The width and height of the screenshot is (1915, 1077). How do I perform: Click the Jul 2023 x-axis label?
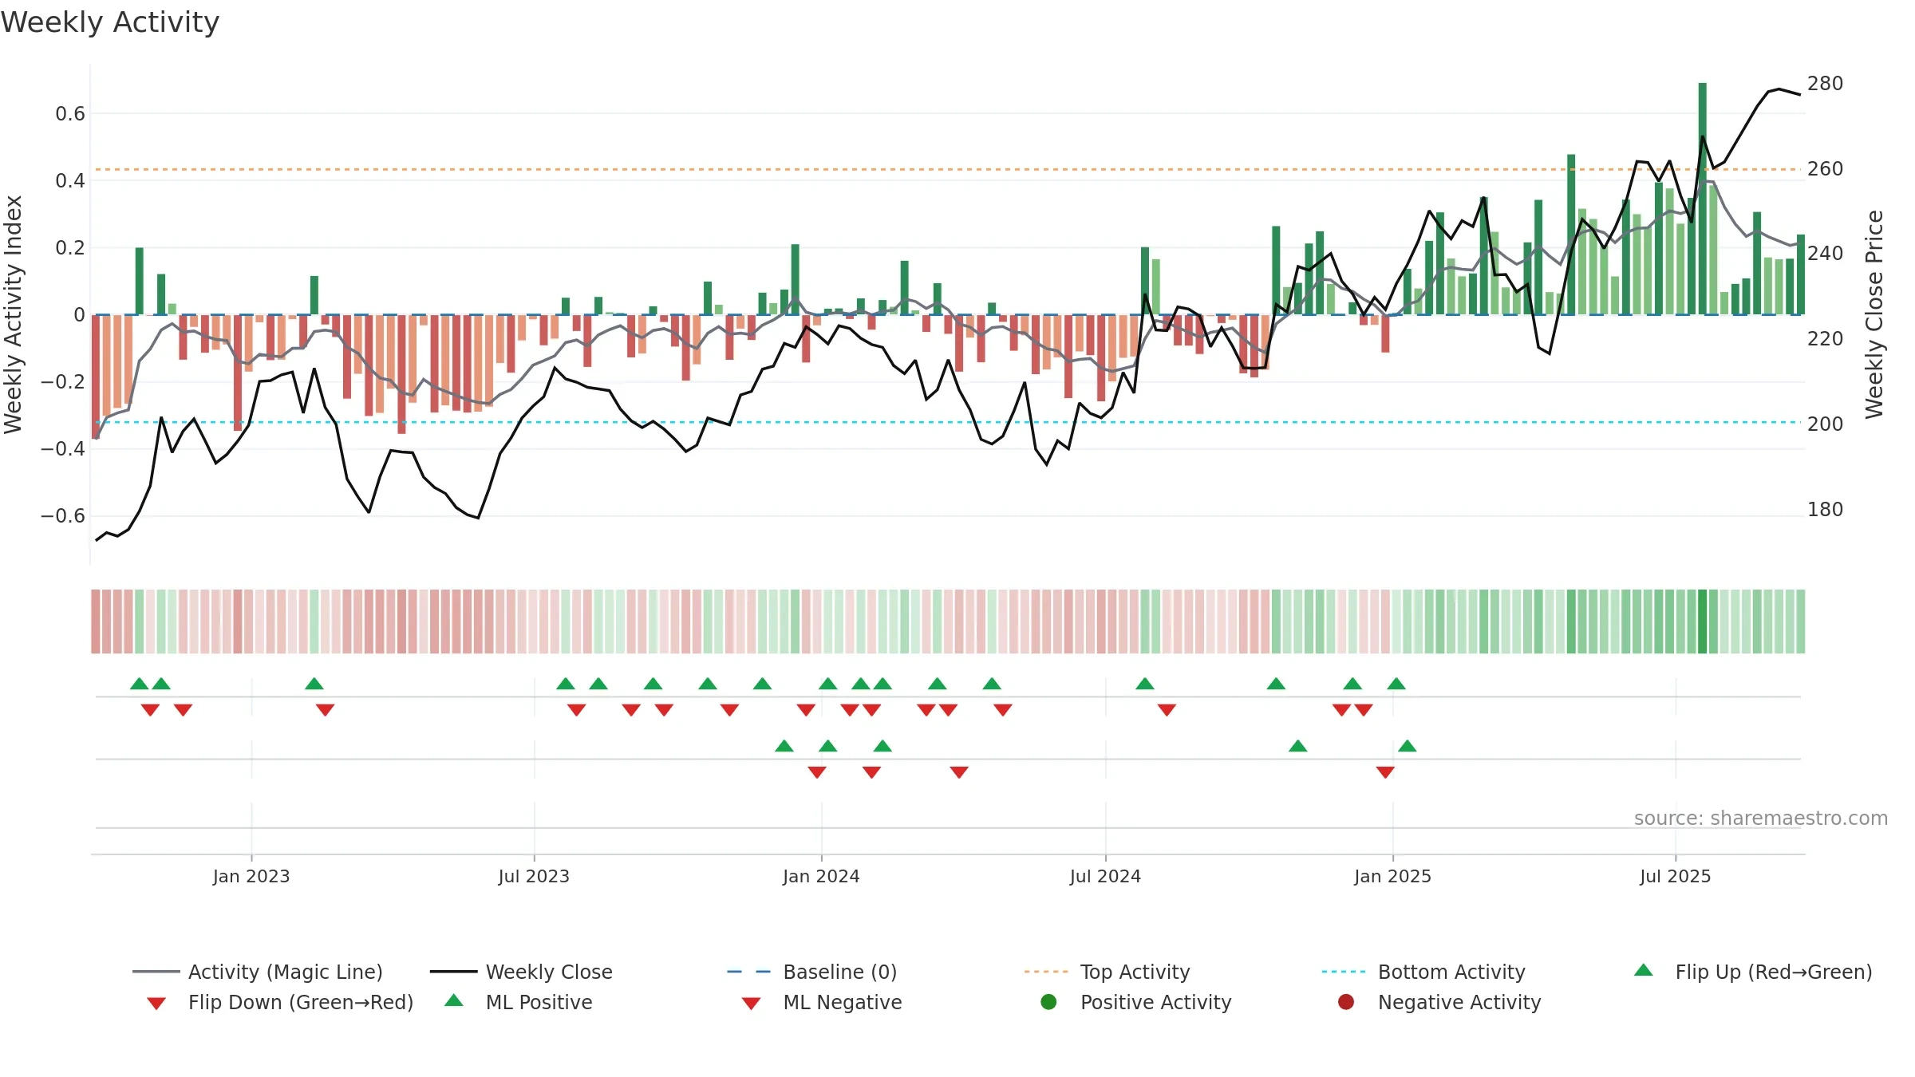click(534, 876)
